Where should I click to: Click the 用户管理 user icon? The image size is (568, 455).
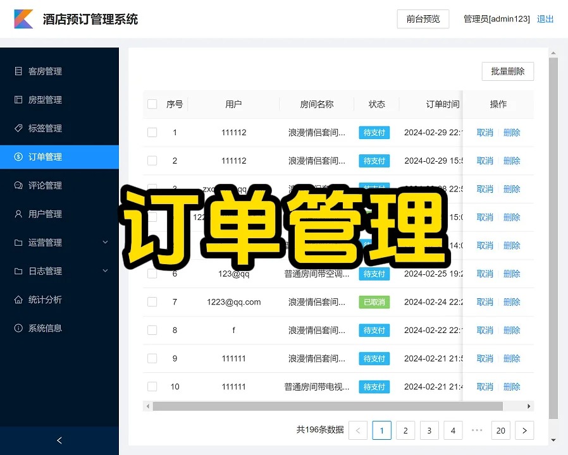[x=18, y=214]
